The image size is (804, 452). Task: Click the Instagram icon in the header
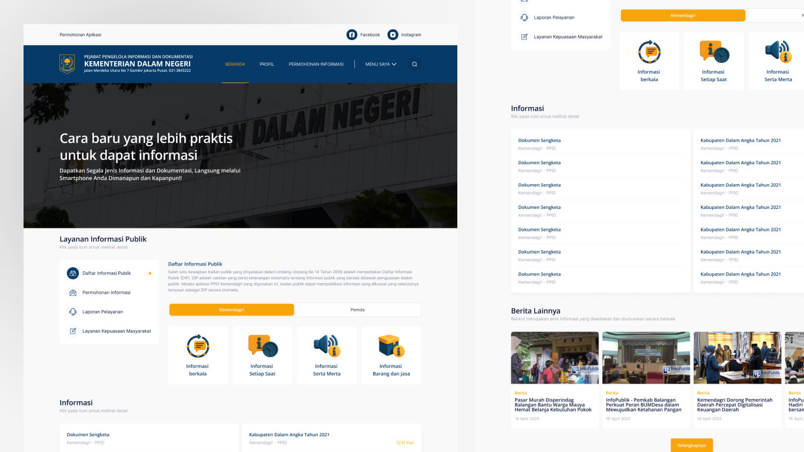[391, 35]
